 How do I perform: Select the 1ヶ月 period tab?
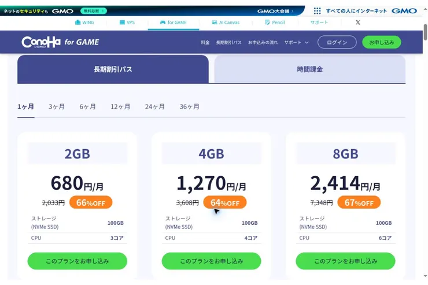(x=25, y=106)
